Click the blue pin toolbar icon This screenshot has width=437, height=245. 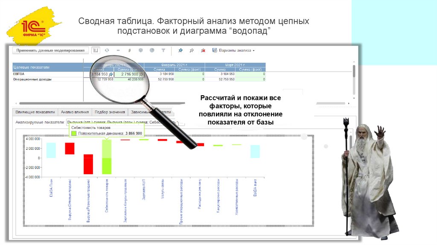[181, 50]
